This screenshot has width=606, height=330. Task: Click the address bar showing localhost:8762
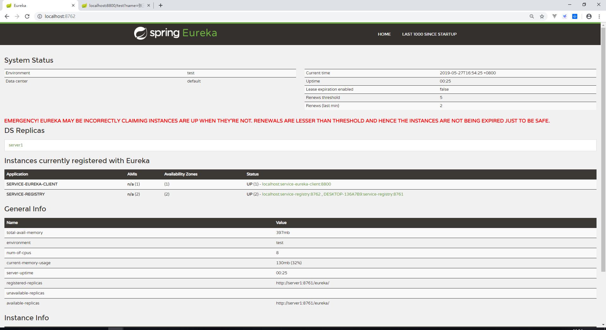(284, 16)
